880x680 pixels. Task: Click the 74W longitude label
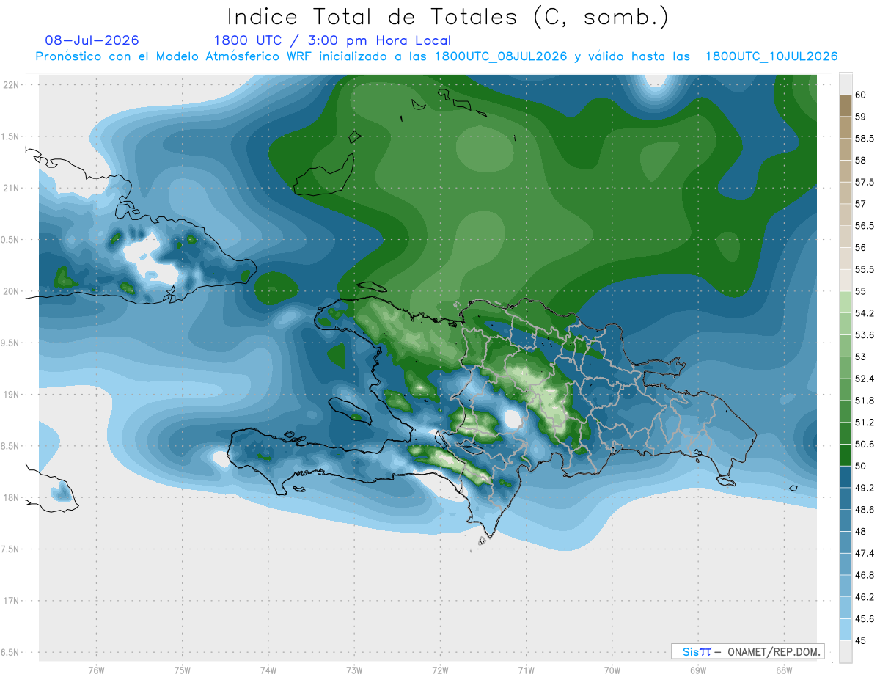coord(268,670)
